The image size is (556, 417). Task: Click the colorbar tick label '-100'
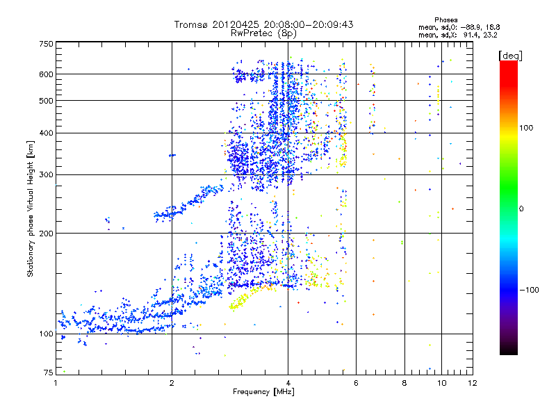point(529,290)
